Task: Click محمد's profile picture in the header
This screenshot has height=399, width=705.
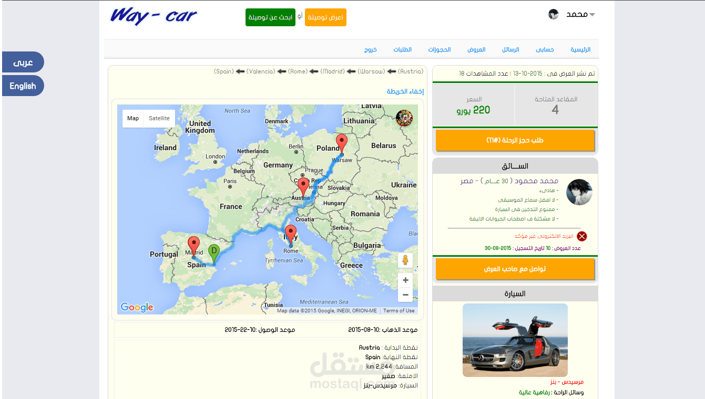Action: tap(554, 14)
